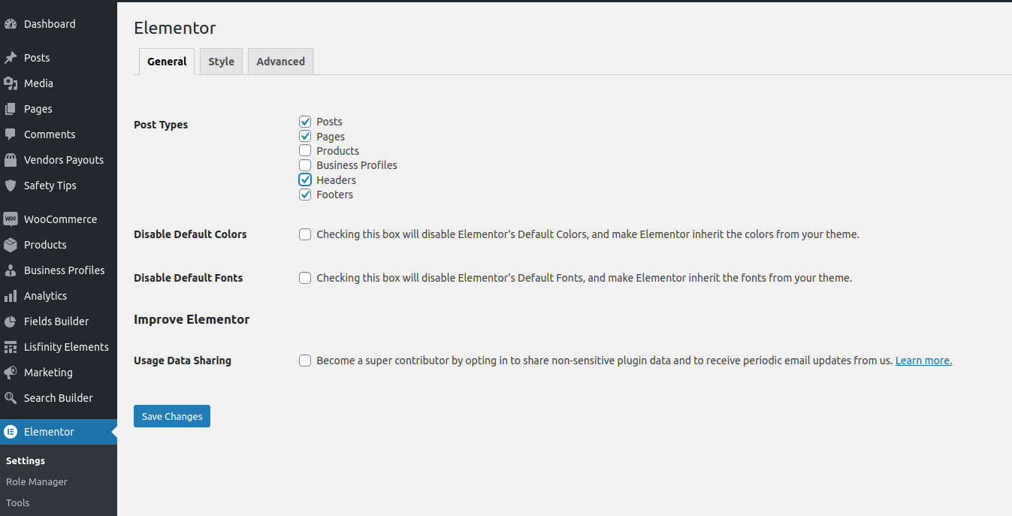Click the Business Profiles person icon

(x=11, y=270)
